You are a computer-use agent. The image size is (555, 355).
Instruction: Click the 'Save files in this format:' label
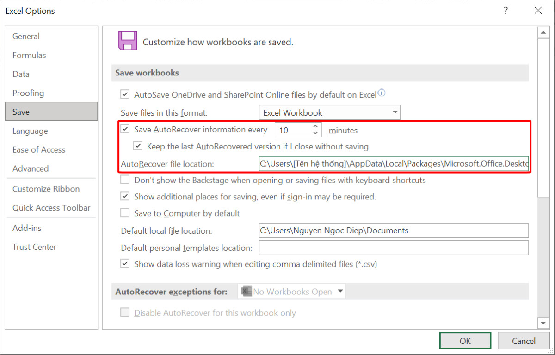point(163,112)
